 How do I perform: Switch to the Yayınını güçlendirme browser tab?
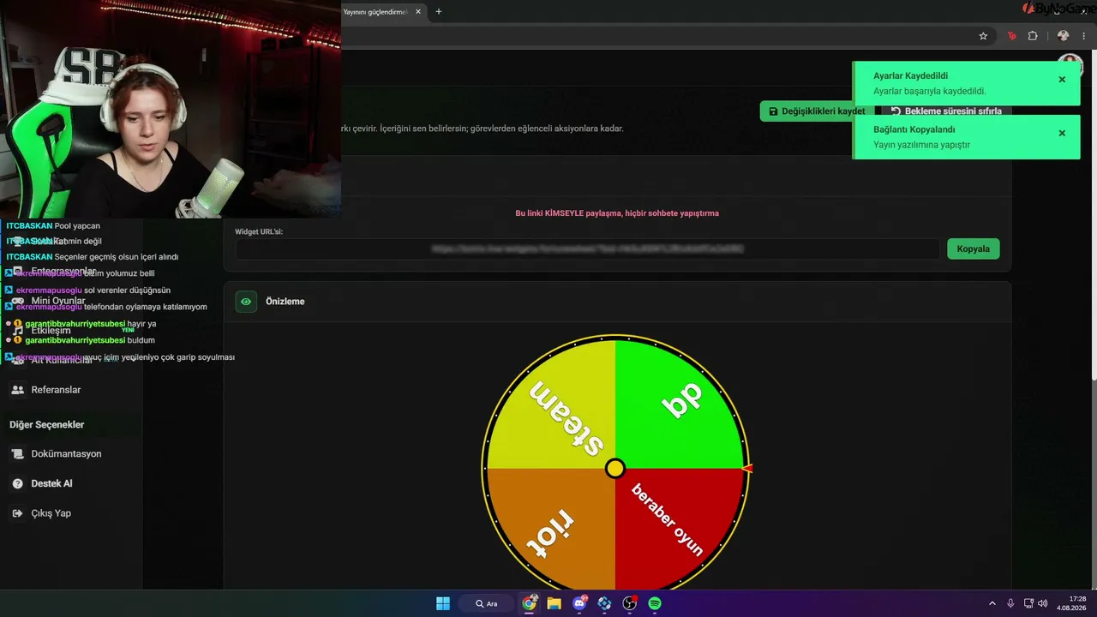click(x=375, y=12)
